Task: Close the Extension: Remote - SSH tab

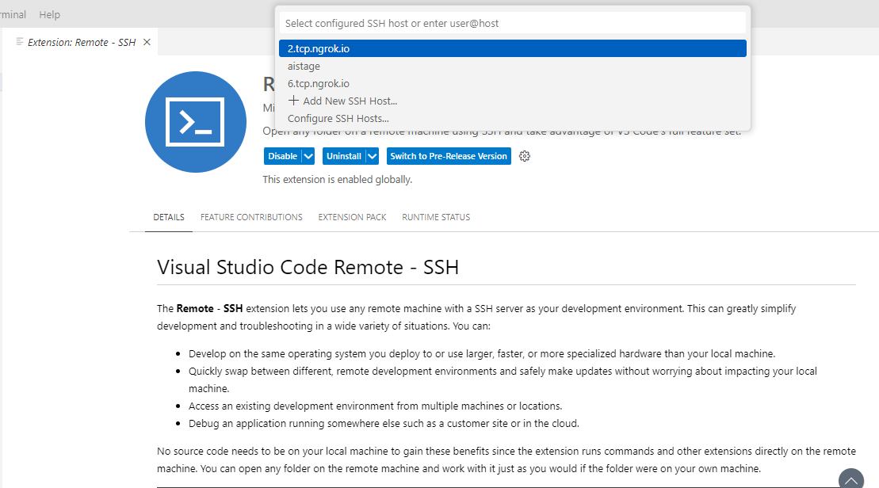Action: coord(147,42)
